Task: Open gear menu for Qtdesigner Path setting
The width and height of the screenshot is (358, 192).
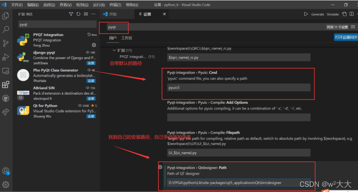Action: 160,167
